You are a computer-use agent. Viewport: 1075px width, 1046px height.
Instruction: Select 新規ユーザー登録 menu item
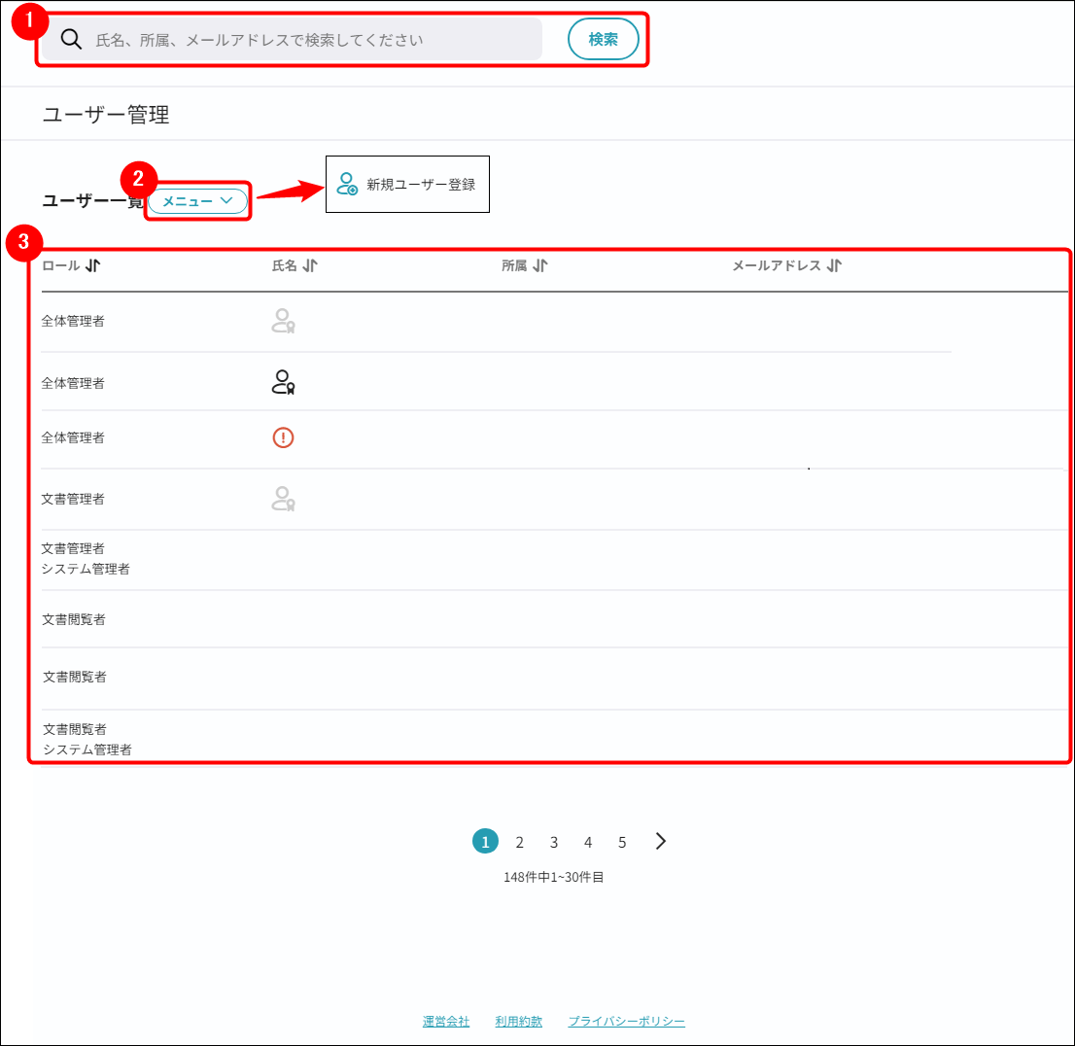pos(407,184)
